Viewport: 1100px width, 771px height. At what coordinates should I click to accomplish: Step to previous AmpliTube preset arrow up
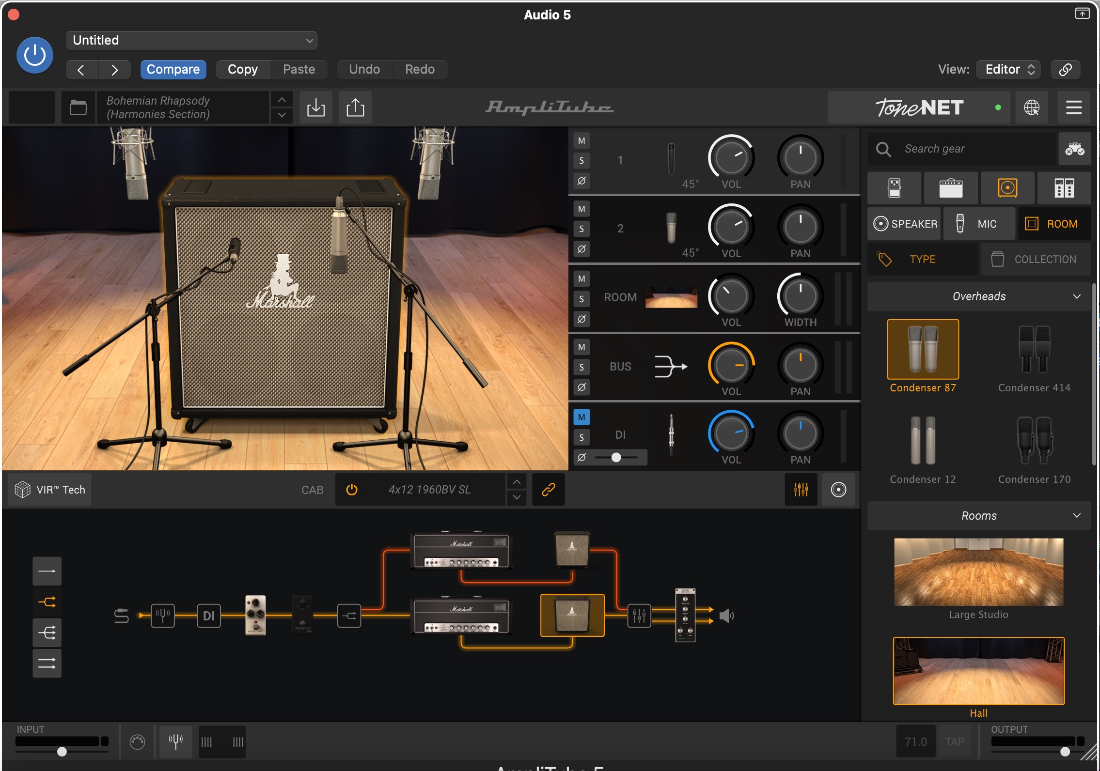(282, 99)
